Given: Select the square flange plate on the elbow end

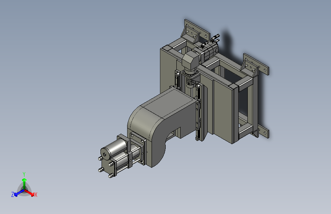Looking at the screenshot, I should [138, 149].
